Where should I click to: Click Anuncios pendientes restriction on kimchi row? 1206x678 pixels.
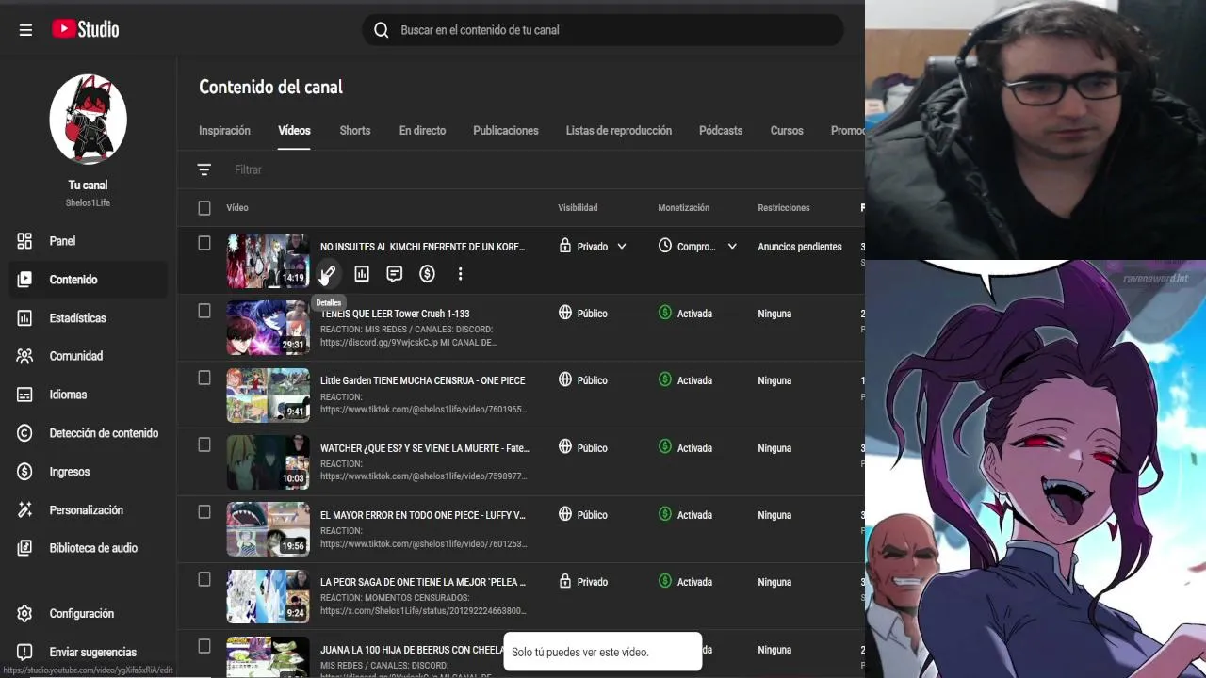tap(800, 247)
